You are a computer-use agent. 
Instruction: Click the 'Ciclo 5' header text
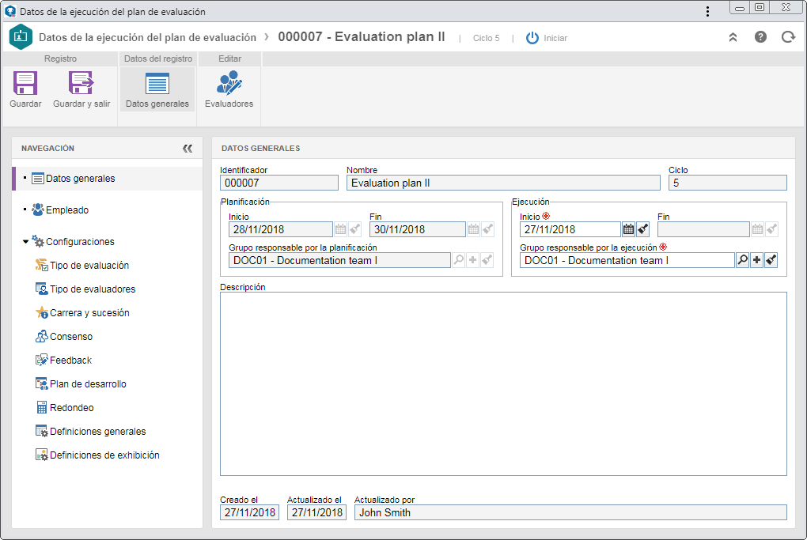[x=486, y=38]
